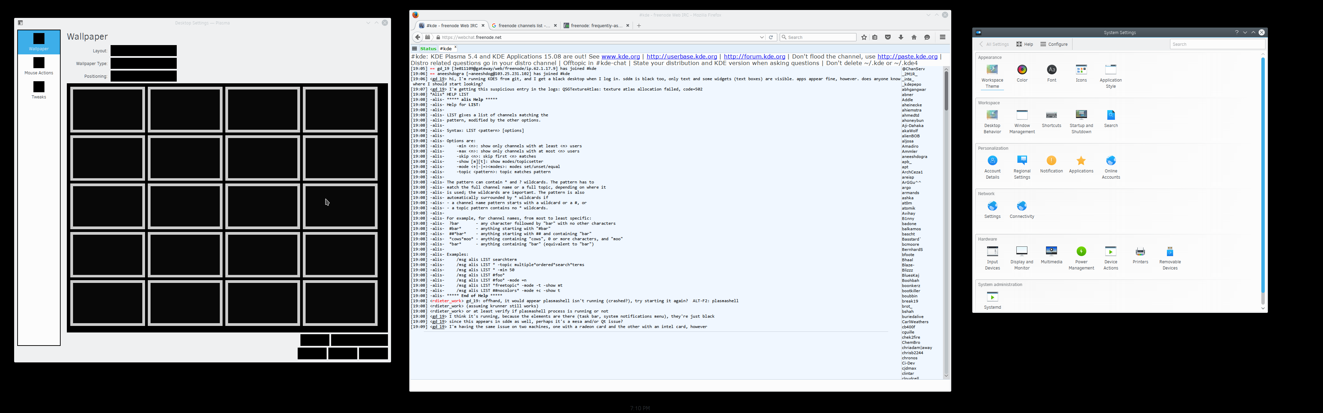The width and height of the screenshot is (1323, 413).
Task: Select Mouse Actions in Desktop Settings sidebar
Action: tap(39, 66)
